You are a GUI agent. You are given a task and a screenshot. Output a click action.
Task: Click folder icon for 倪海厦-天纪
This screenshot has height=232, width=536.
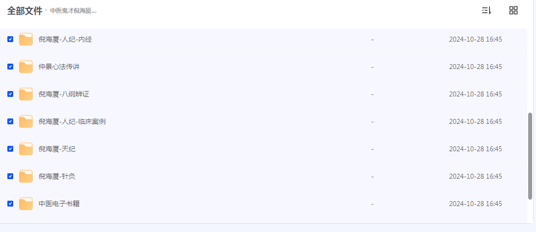coord(26,149)
